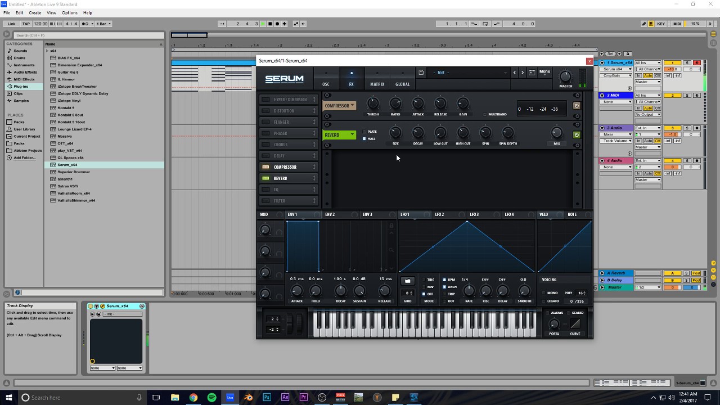Select Instruments category in browser
This screenshot has width=720, height=405.
point(24,65)
